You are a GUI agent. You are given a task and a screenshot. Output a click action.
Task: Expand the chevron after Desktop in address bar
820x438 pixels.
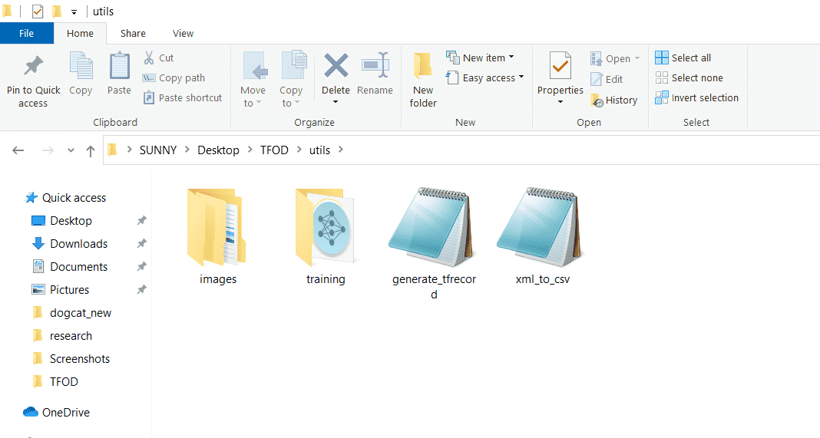pos(250,150)
